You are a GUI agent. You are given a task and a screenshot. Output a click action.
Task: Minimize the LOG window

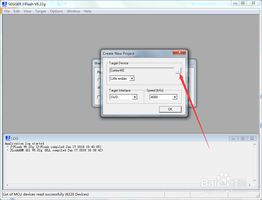coord(234,139)
